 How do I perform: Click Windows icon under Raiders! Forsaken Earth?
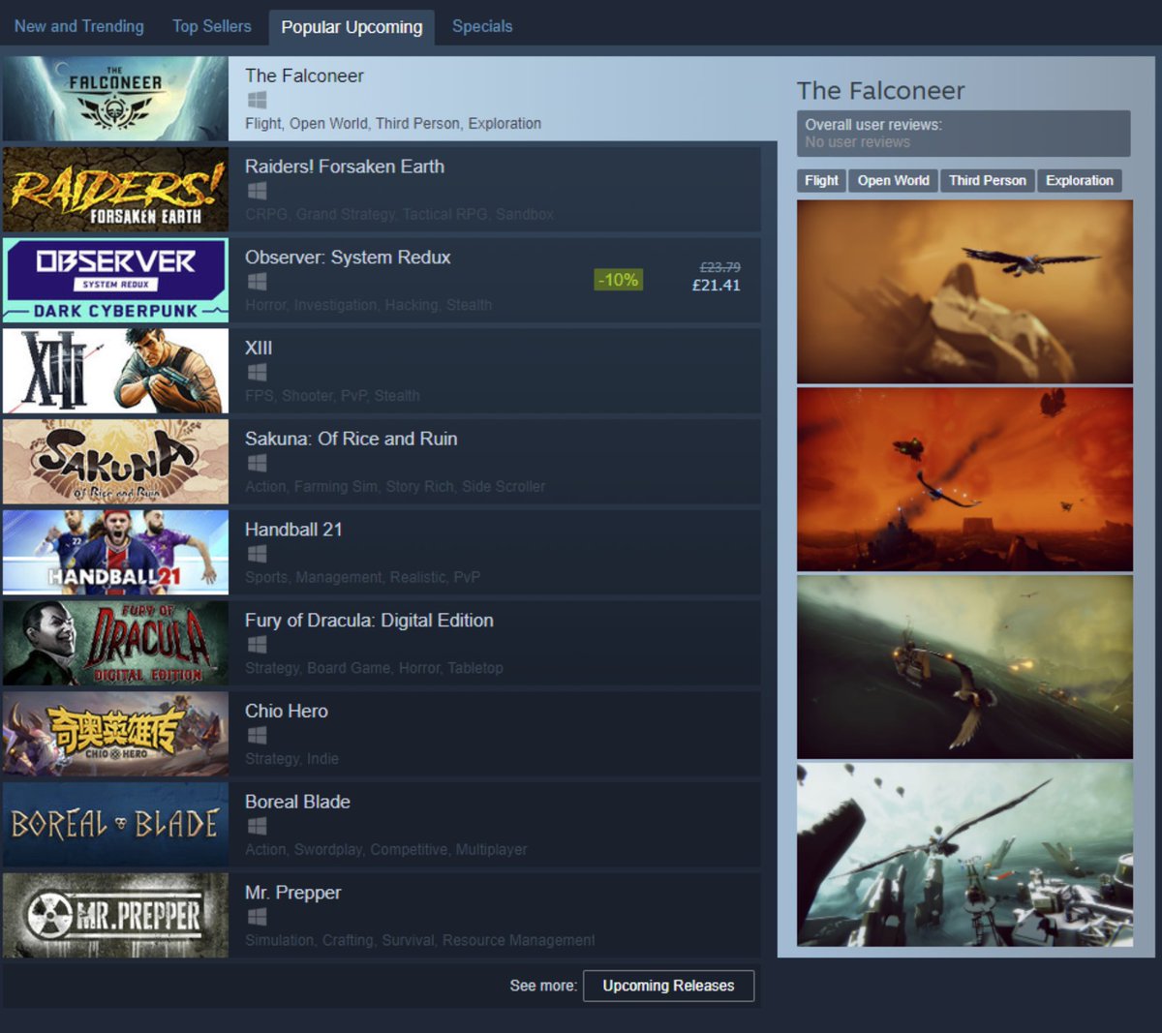[257, 191]
